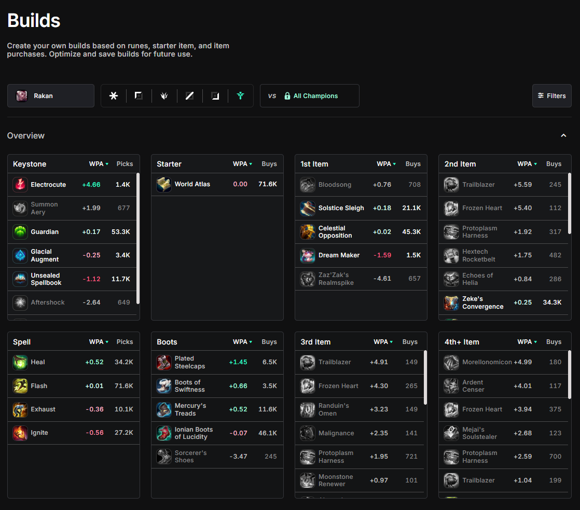Select the Moonstone Renewer row
The image size is (580, 510).
360,480
